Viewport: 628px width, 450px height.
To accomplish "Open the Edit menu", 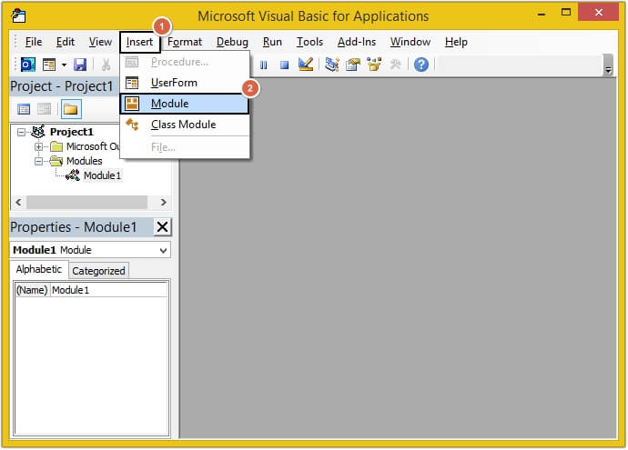I will (x=66, y=42).
